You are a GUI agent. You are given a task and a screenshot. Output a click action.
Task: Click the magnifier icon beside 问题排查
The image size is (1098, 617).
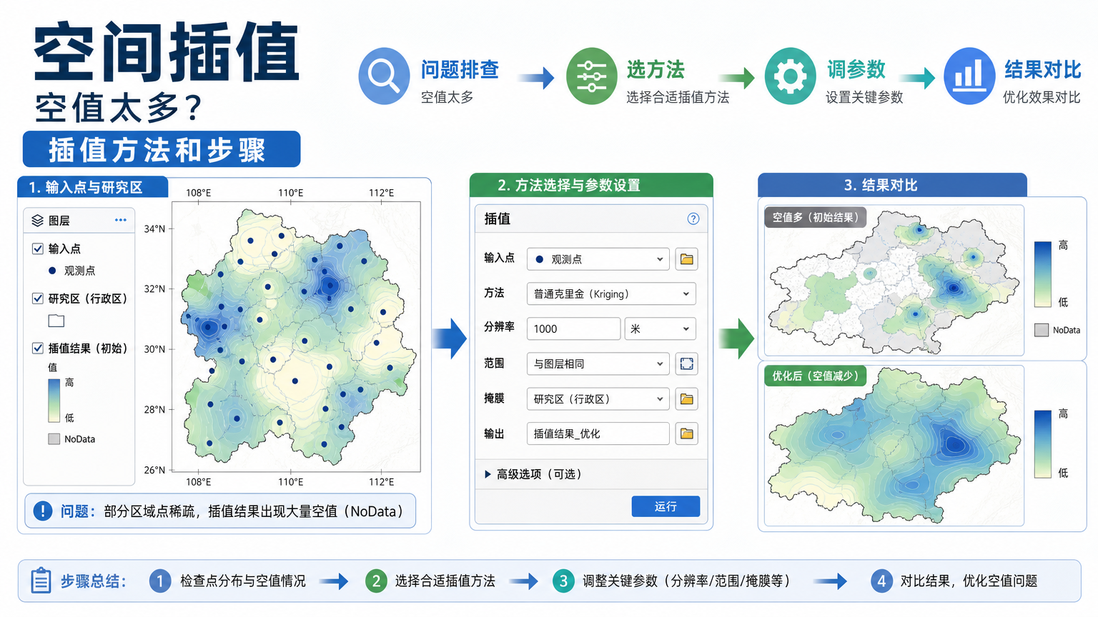tap(384, 76)
